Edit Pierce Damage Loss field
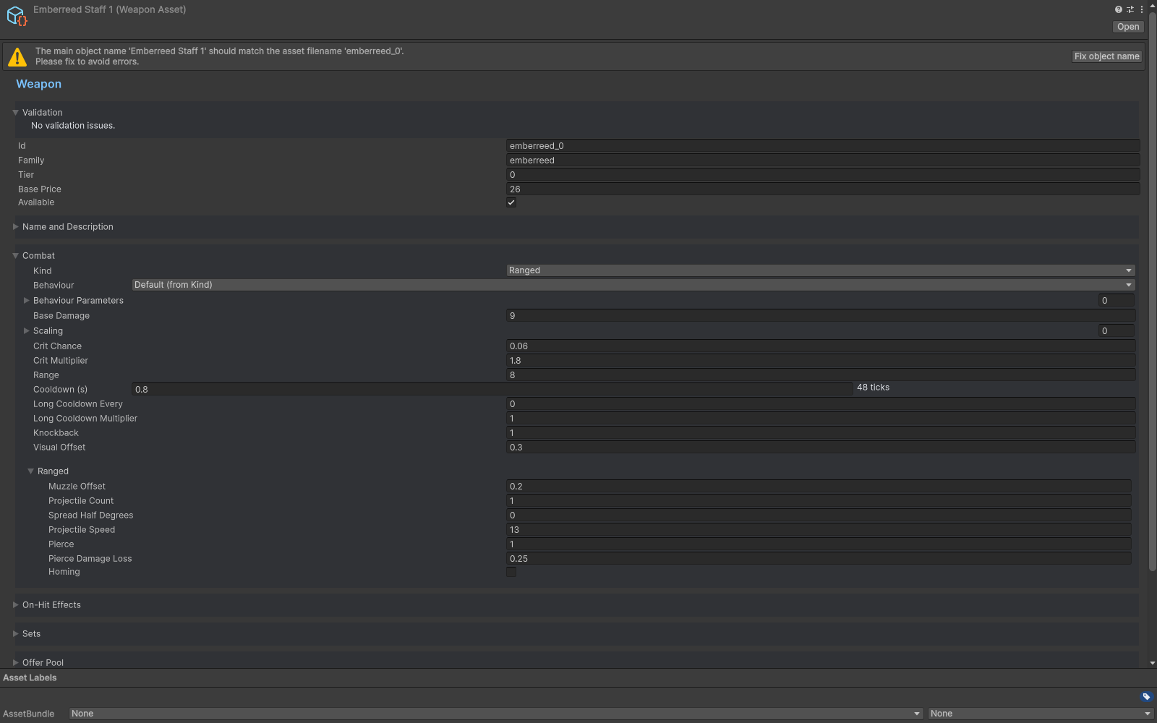 pyautogui.click(x=819, y=559)
